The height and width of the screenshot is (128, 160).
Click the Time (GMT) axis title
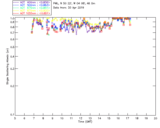[85, 122]
